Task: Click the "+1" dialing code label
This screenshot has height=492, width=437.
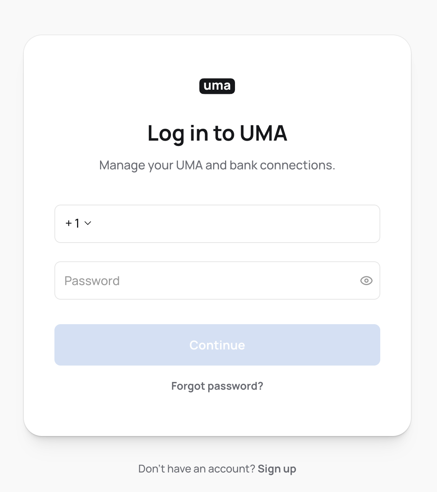Action: click(x=72, y=223)
